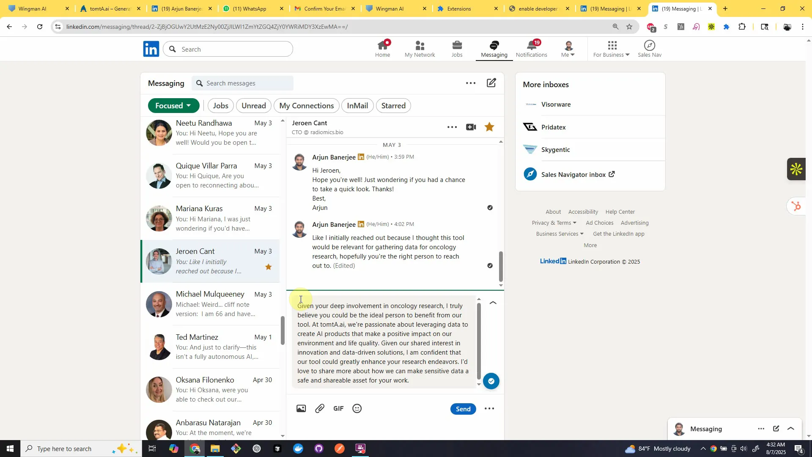Image resolution: width=812 pixels, height=457 pixels.
Task: Open messaging options three-dot menu
Action: point(471,83)
